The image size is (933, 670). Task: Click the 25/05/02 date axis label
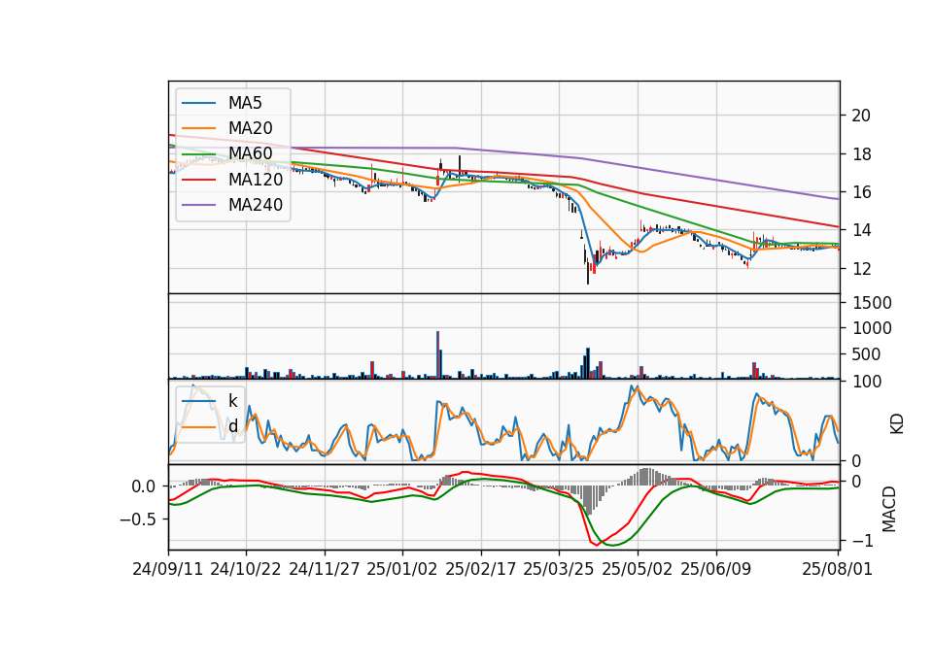(x=638, y=569)
